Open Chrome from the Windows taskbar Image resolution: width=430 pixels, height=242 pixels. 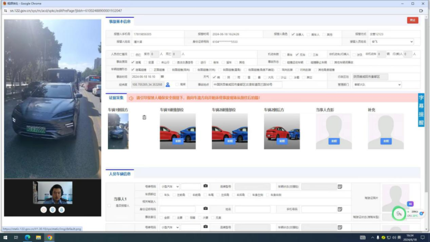click(x=50, y=238)
